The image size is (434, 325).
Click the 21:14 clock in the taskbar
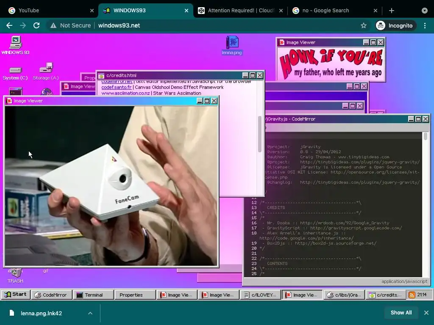(x=422, y=295)
